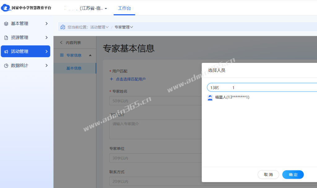Click the 选择人员 dialog title
The height and width of the screenshot is (188, 317).
tap(217, 70)
